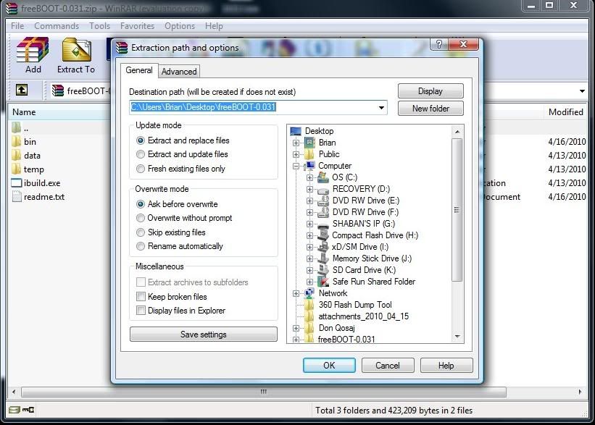Click the bin folder icon in file list
Screen dimensions: 595x425
click(x=17, y=141)
